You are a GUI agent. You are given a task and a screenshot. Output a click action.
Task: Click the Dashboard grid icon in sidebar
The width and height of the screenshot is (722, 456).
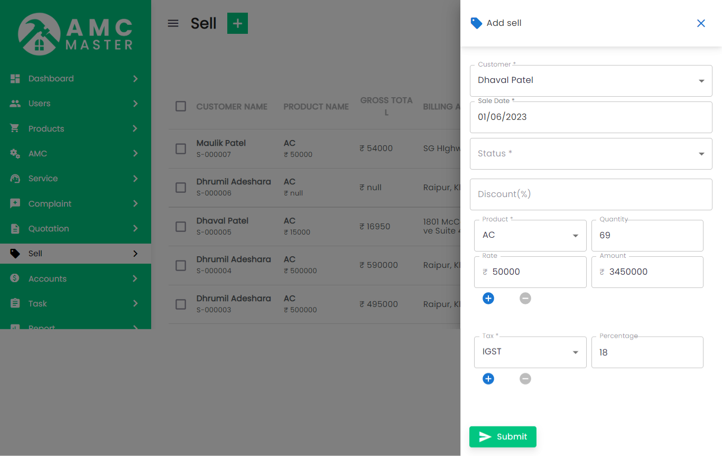pos(15,79)
